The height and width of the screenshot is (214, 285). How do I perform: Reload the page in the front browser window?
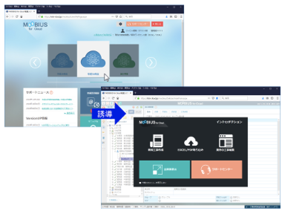click(113, 98)
